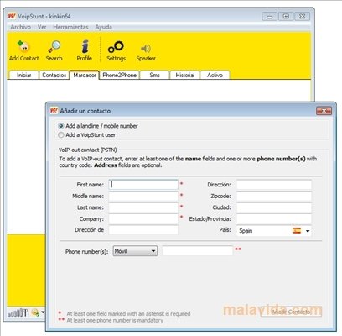Switch to the Contactos tab
This screenshot has width=342, height=336.
[54, 75]
